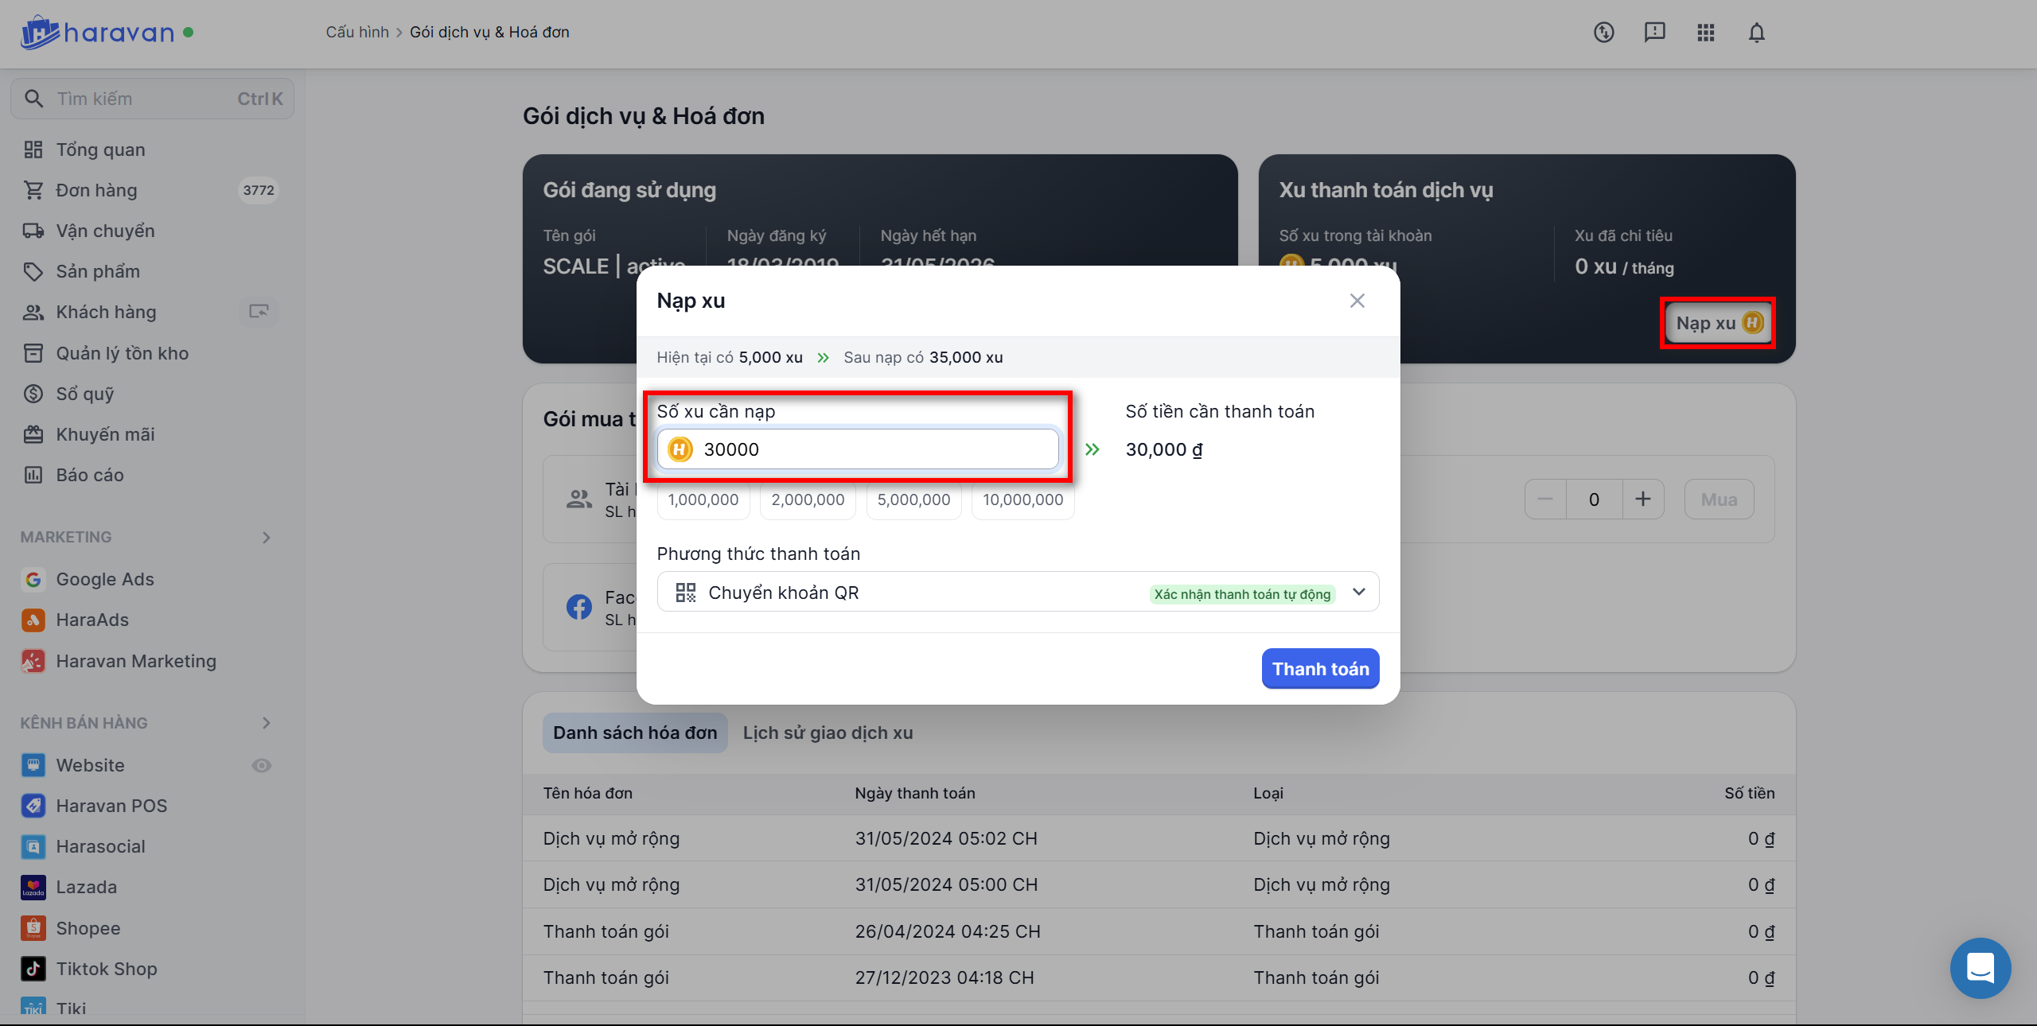Expand the KÊNH BÁN HÀNG section chevron

tap(267, 723)
